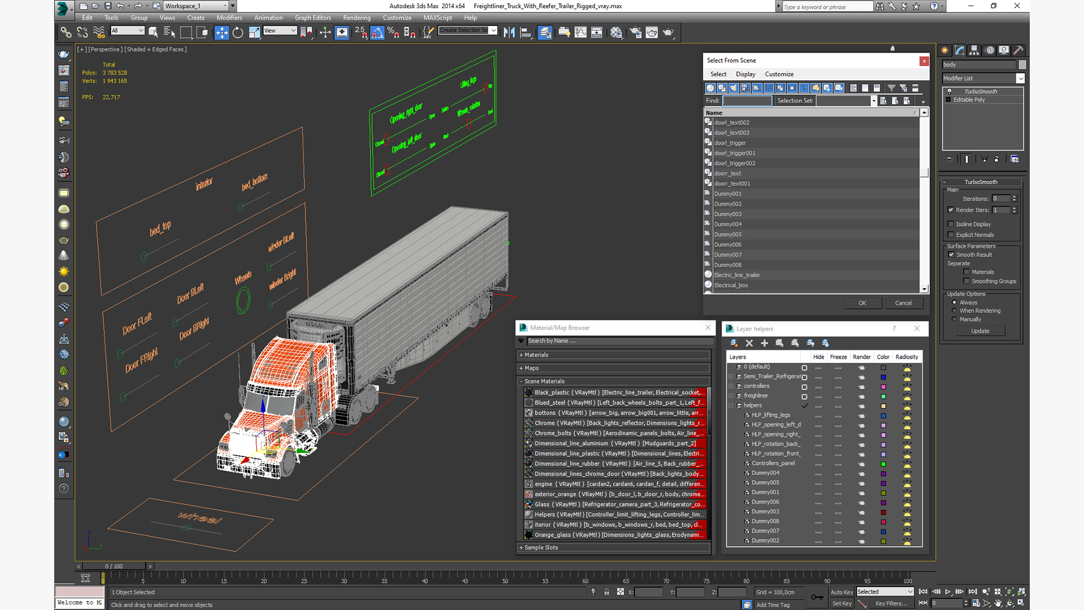This screenshot has width=1084, height=610.
Task: Select the Always update option
Action: coord(955,302)
